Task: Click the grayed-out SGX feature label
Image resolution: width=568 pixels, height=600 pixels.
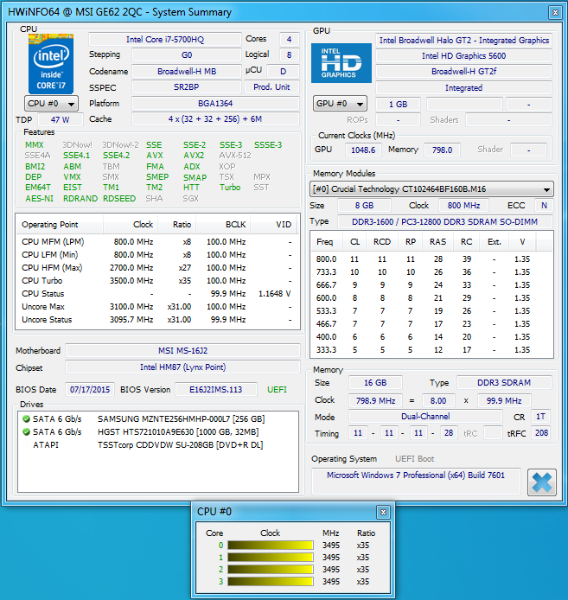Action: [x=190, y=199]
